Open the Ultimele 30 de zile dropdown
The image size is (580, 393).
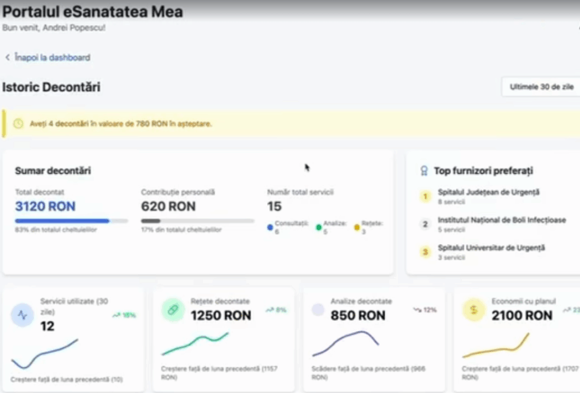(541, 88)
